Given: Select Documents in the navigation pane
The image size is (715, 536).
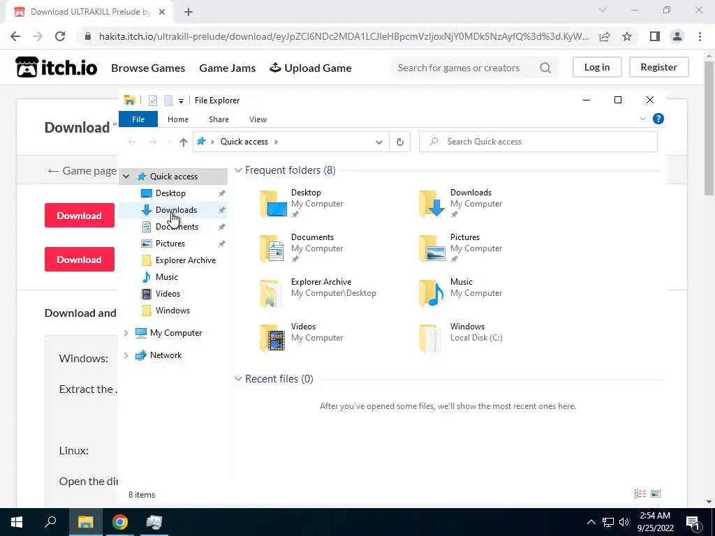Looking at the screenshot, I should [x=177, y=227].
